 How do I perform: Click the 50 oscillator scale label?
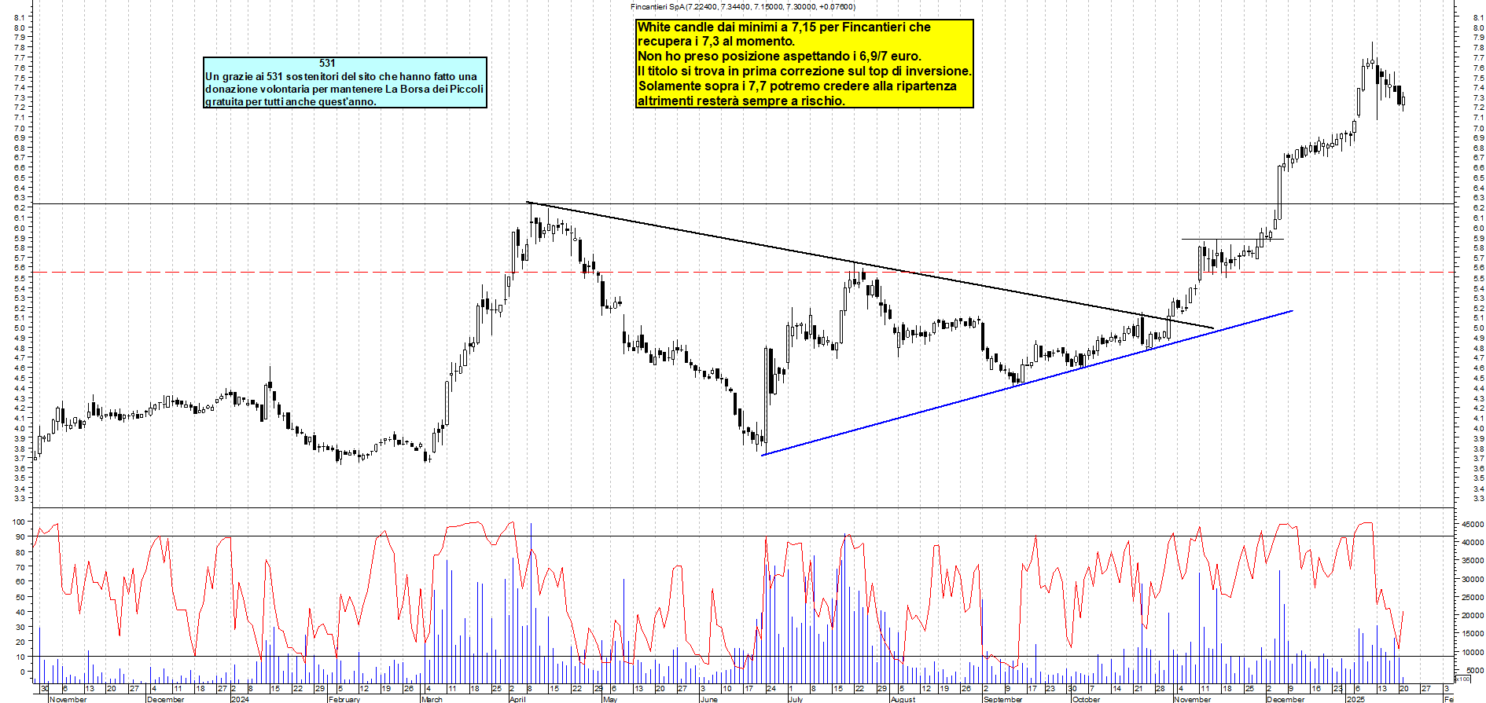[21, 597]
